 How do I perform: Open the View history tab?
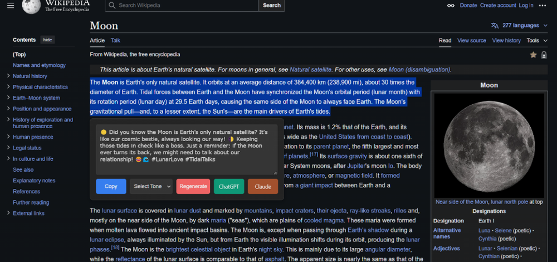[506, 41]
